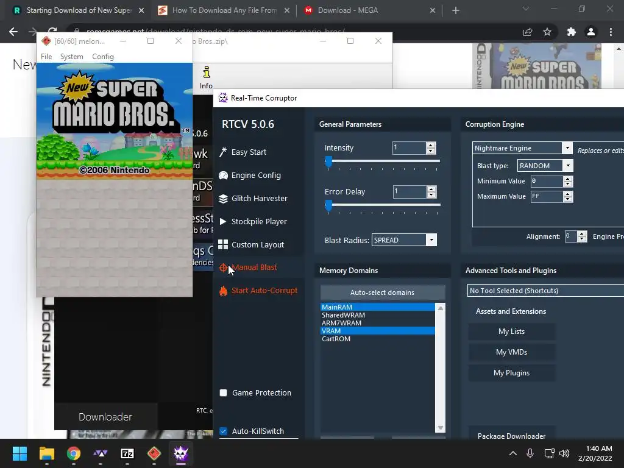Open Easy Start wand icon
This screenshot has width=624, height=468.
(x=223, y=152)
